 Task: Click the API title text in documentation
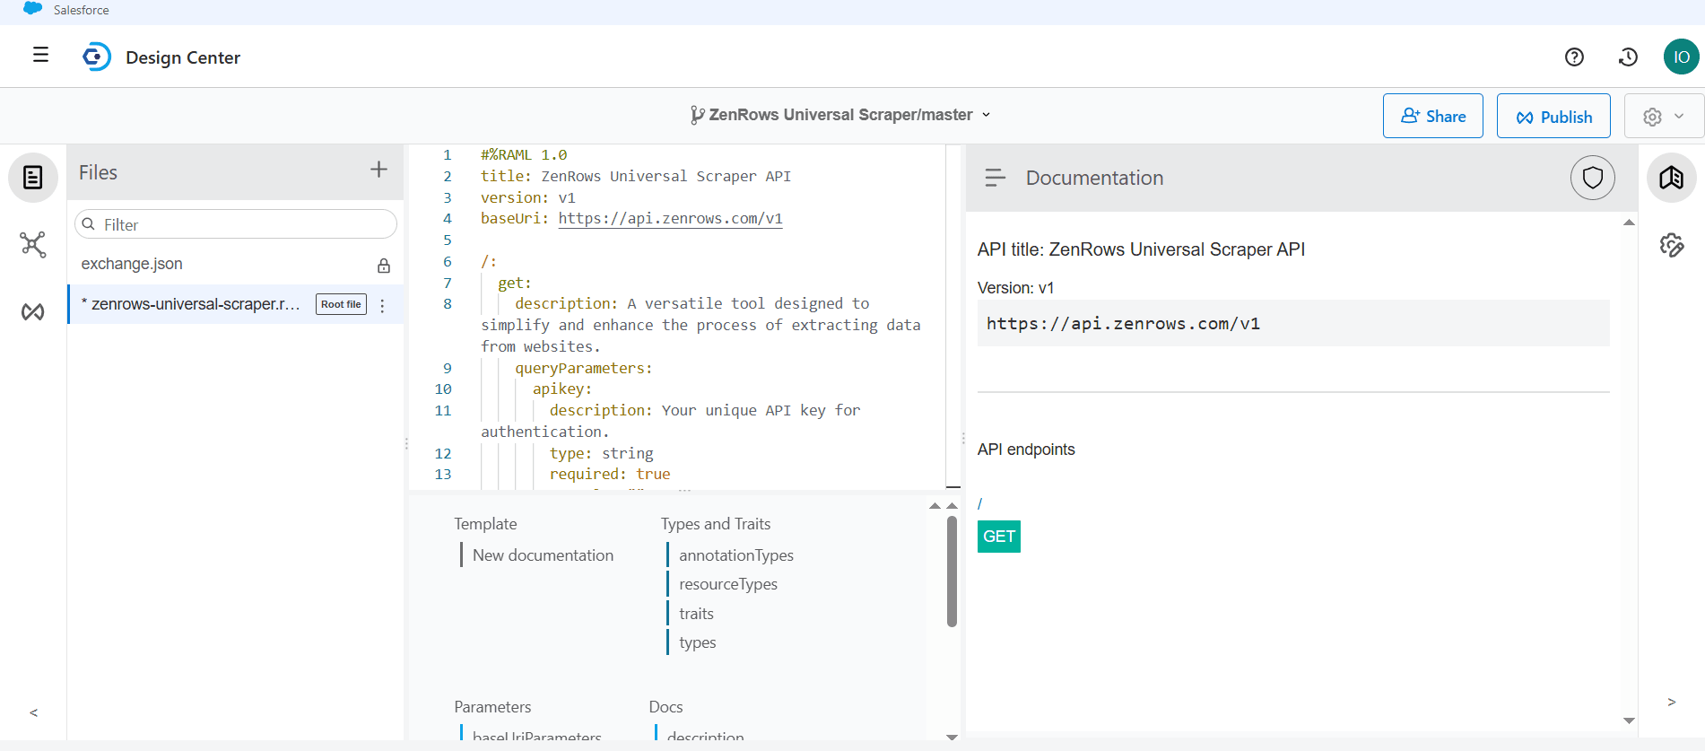[1141, 249]
